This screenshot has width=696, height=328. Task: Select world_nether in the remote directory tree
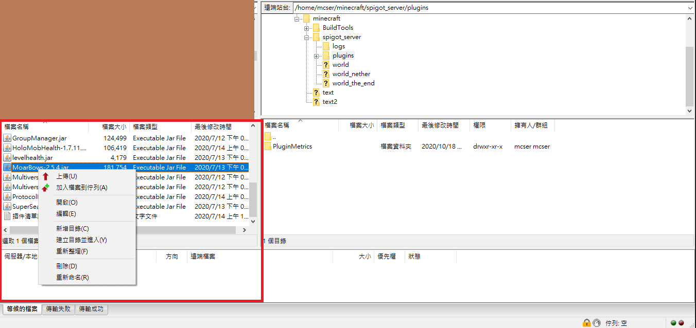[351, 74]
